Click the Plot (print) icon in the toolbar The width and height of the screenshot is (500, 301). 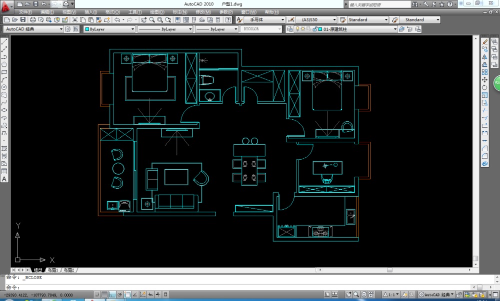33,20
